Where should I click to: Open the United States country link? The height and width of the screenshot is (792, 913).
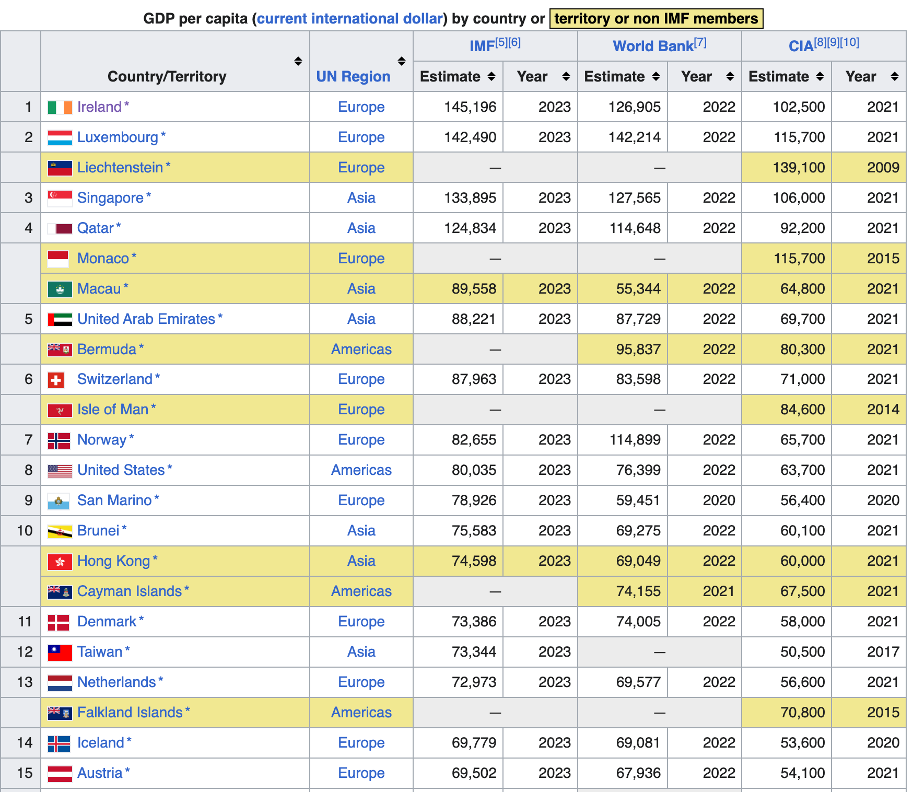click(x=121, y=470)
